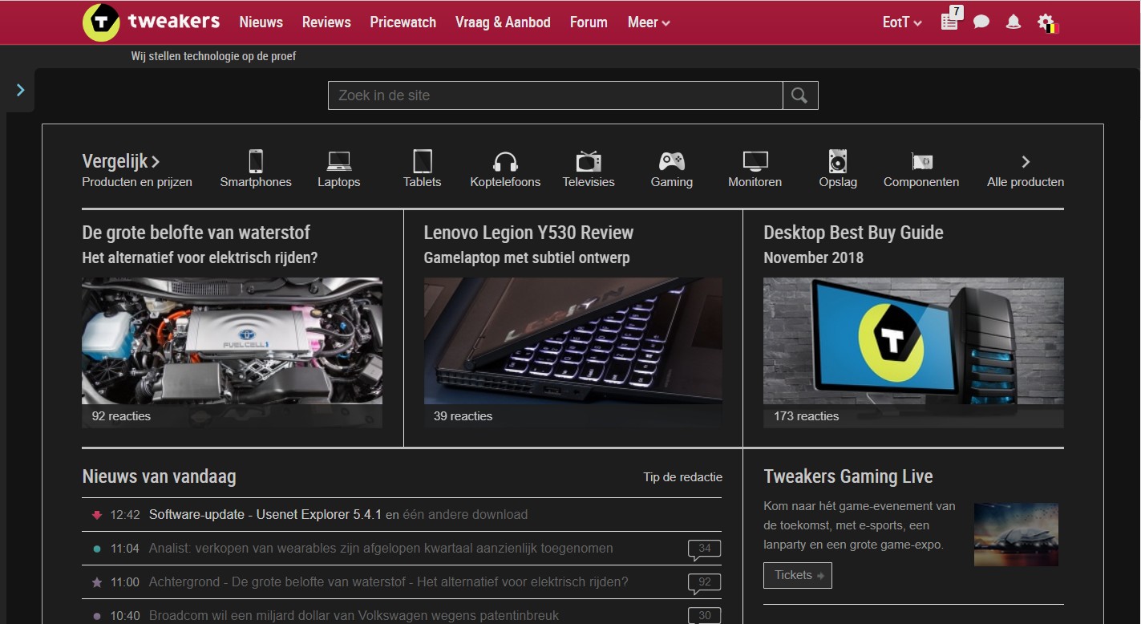Open the settings gear icon
Screen dimensions: 1141x624
1046,22
